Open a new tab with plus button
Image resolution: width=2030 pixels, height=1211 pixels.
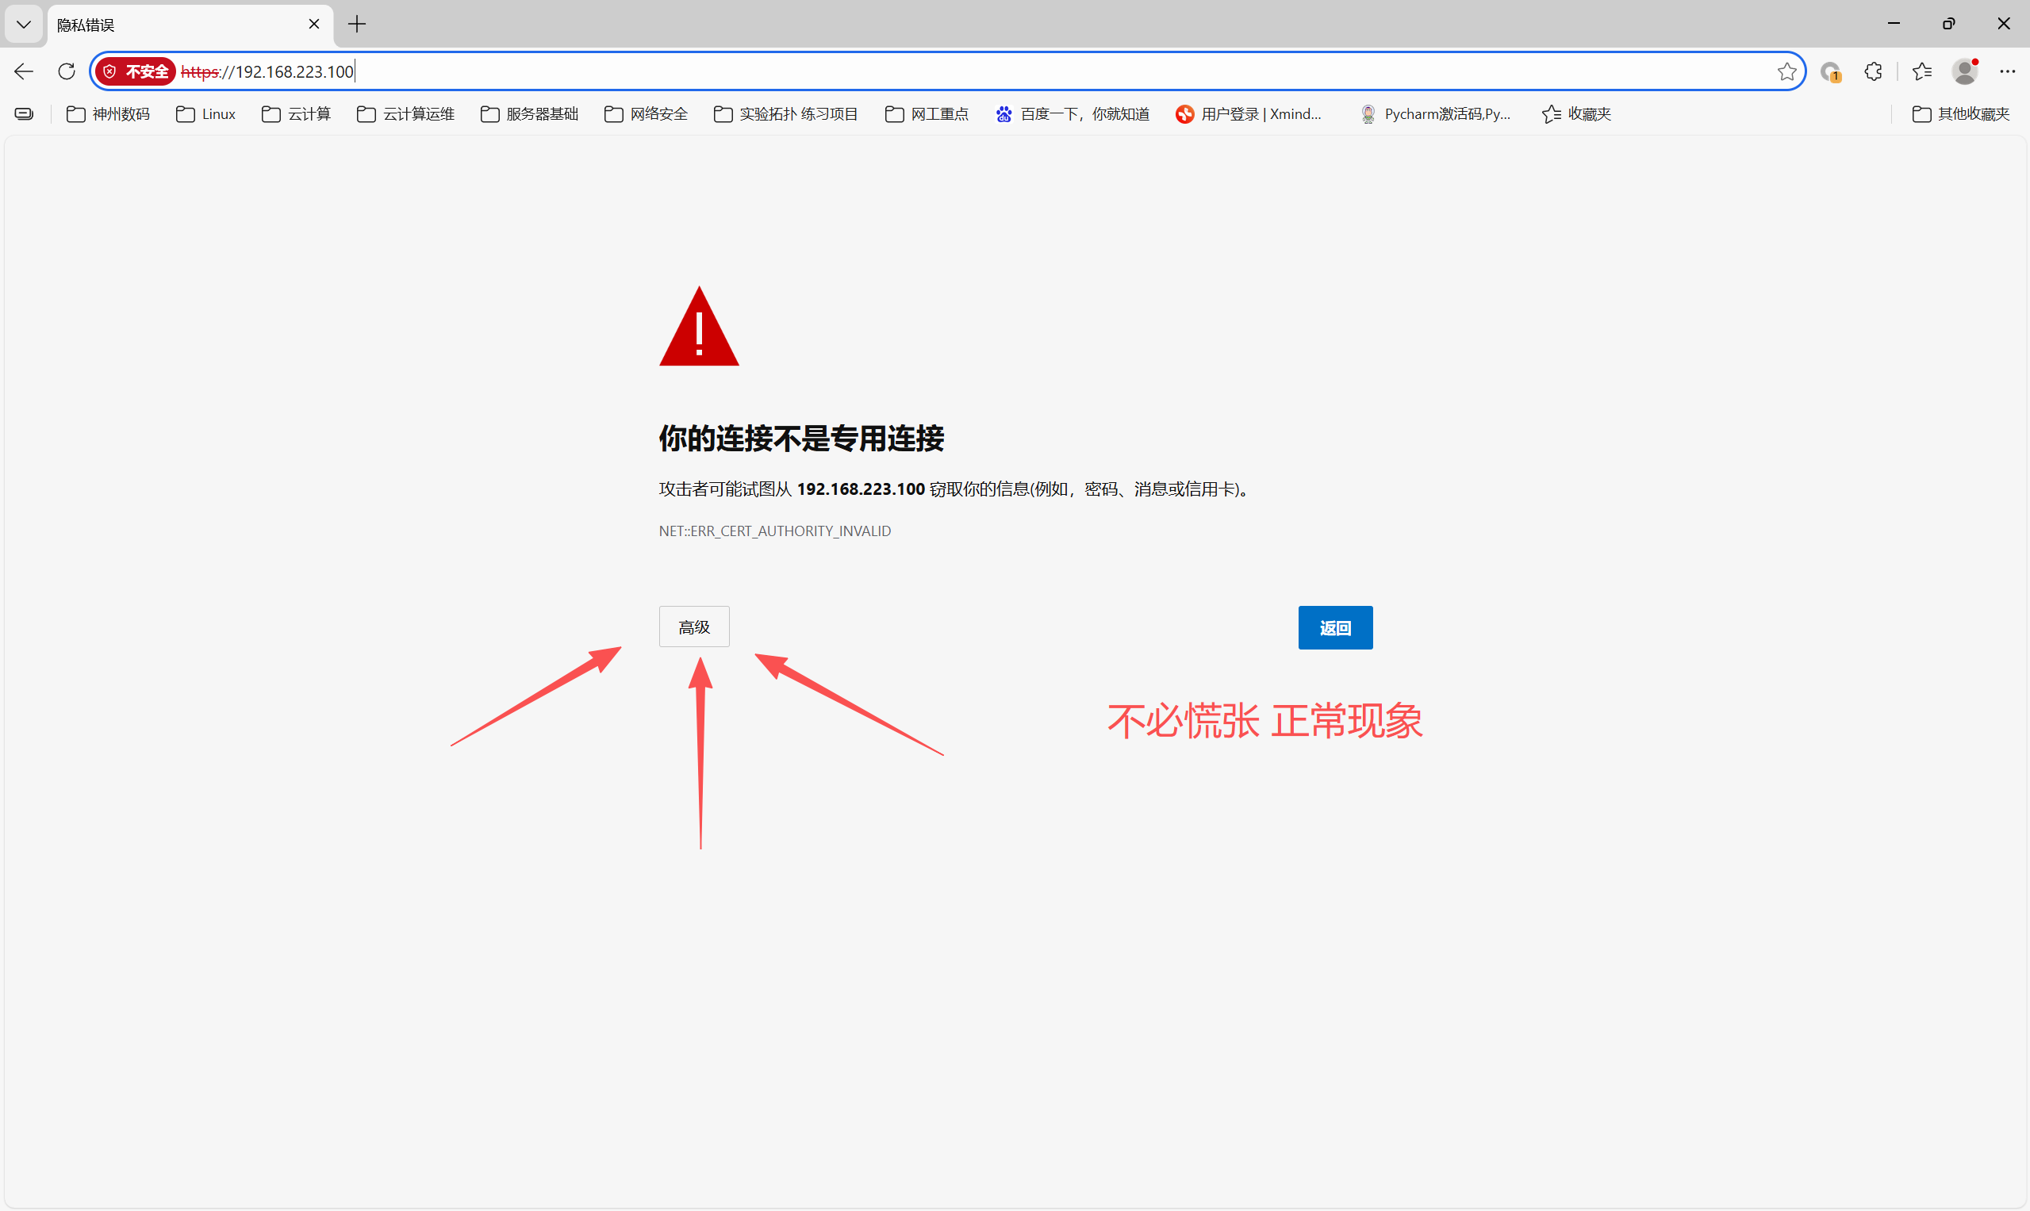(357, 25)
